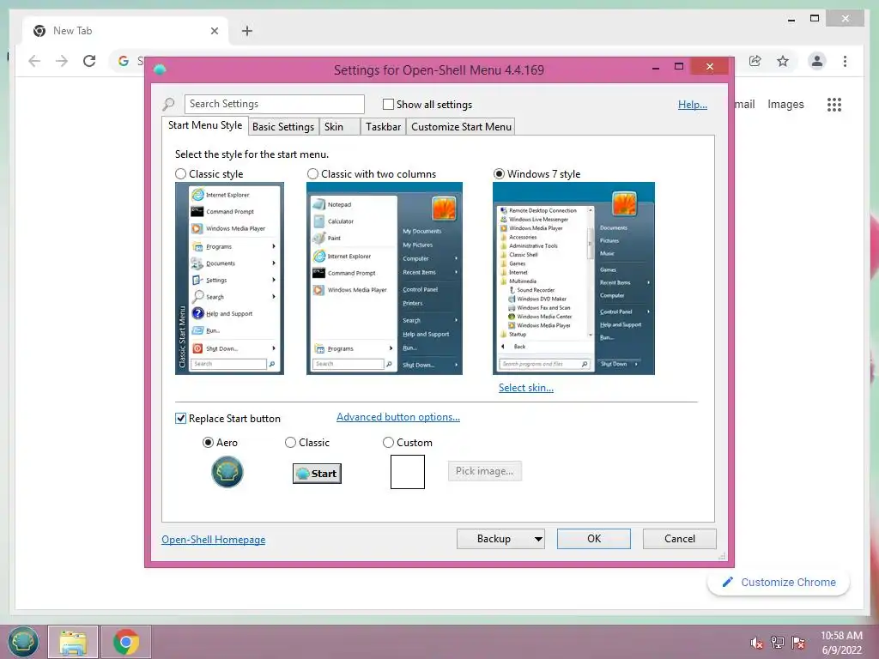Choose the Classic start button radio option
The height and width of the screenshot is (659, 879).
coord(290,442)
